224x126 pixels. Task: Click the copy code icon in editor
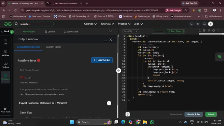[200, 30]
